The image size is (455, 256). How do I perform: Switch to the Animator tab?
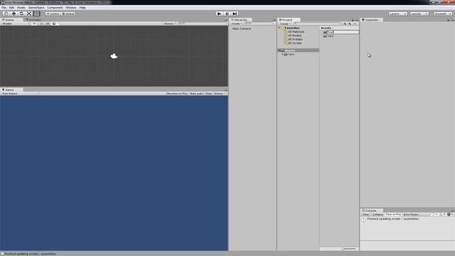click(x=33, y=20)
